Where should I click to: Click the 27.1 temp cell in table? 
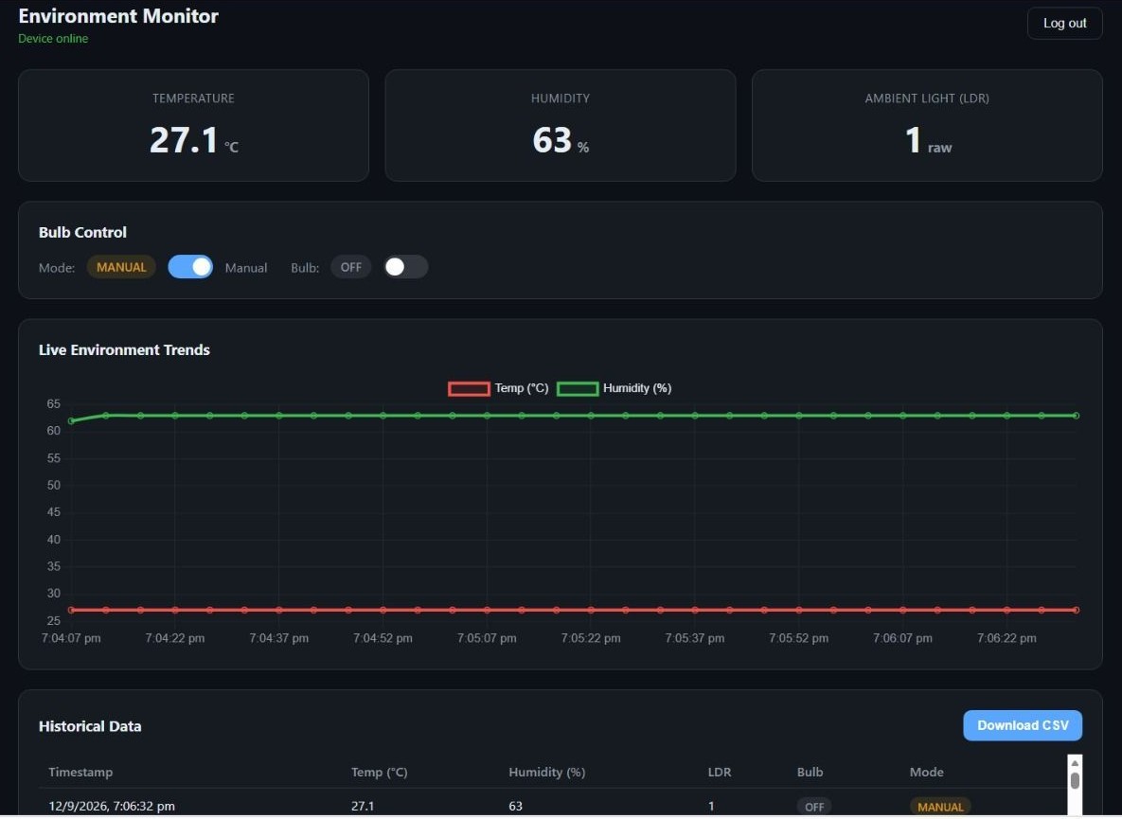point(362,806)
